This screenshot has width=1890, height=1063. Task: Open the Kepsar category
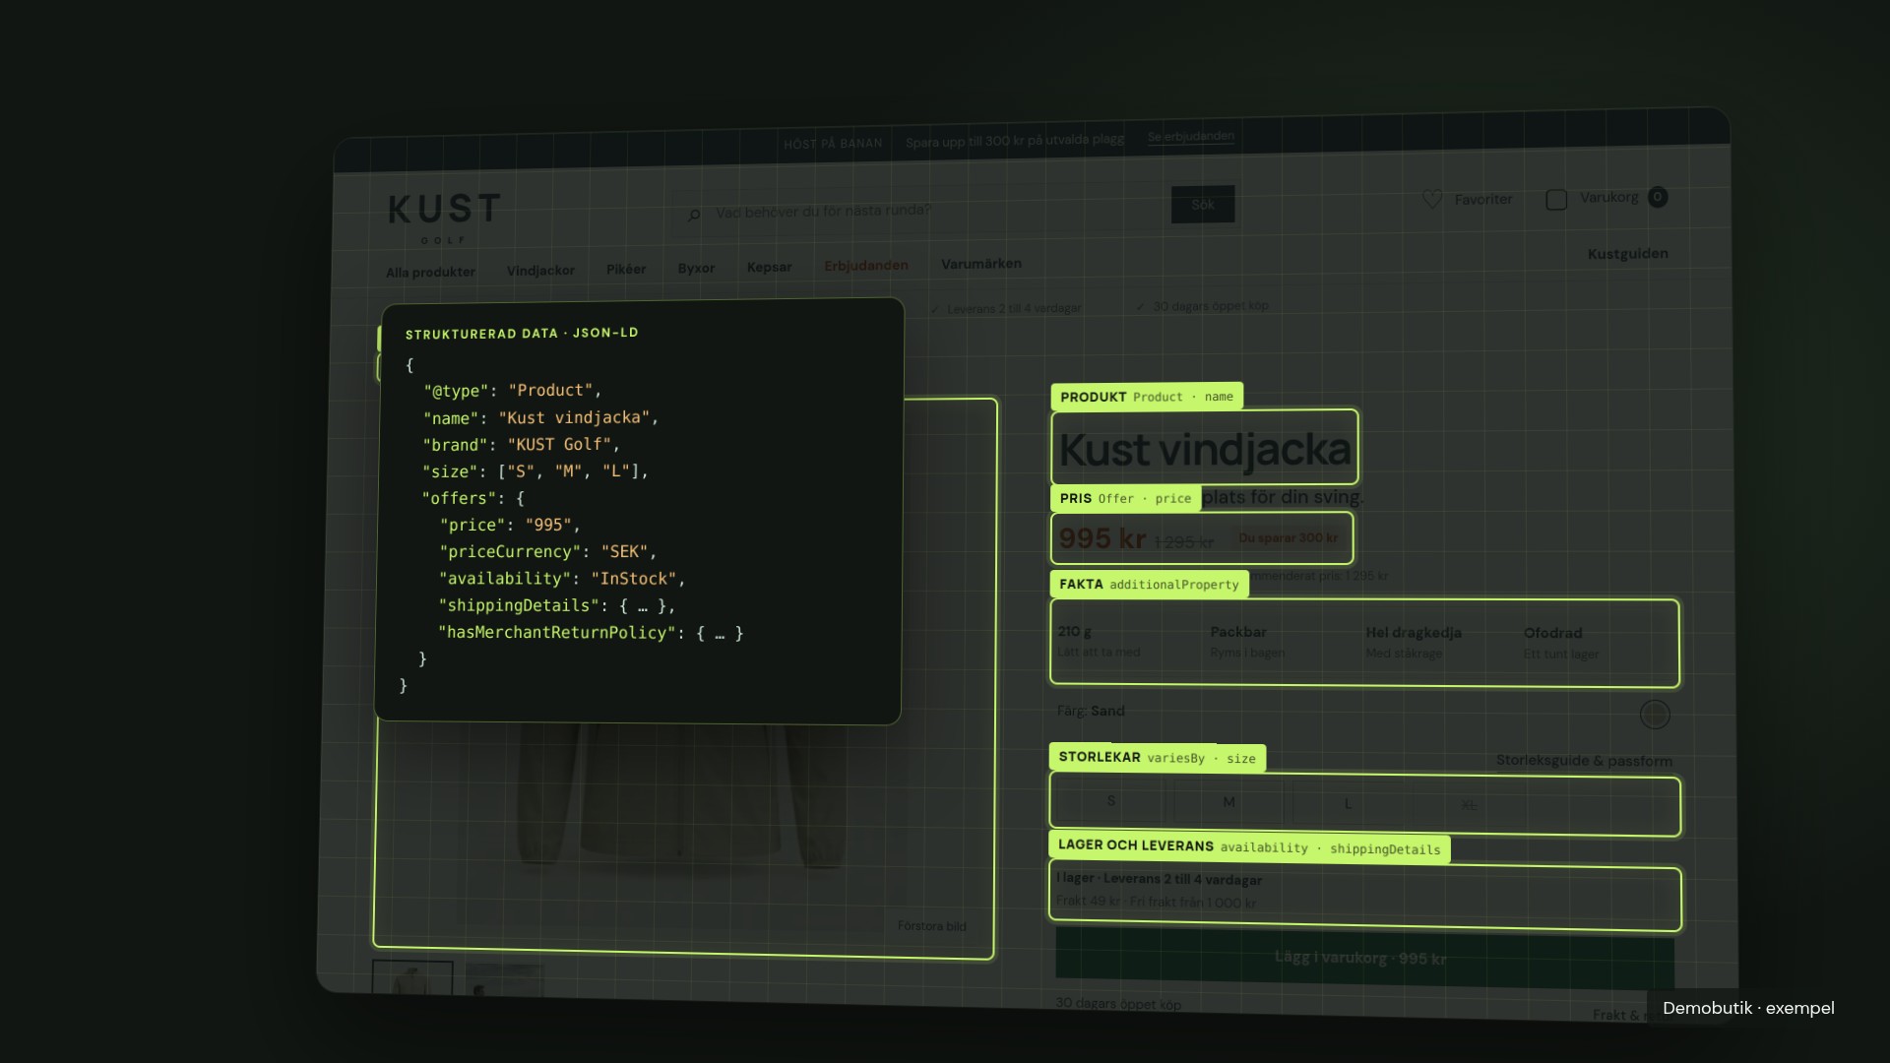click(x=769, y=267)
